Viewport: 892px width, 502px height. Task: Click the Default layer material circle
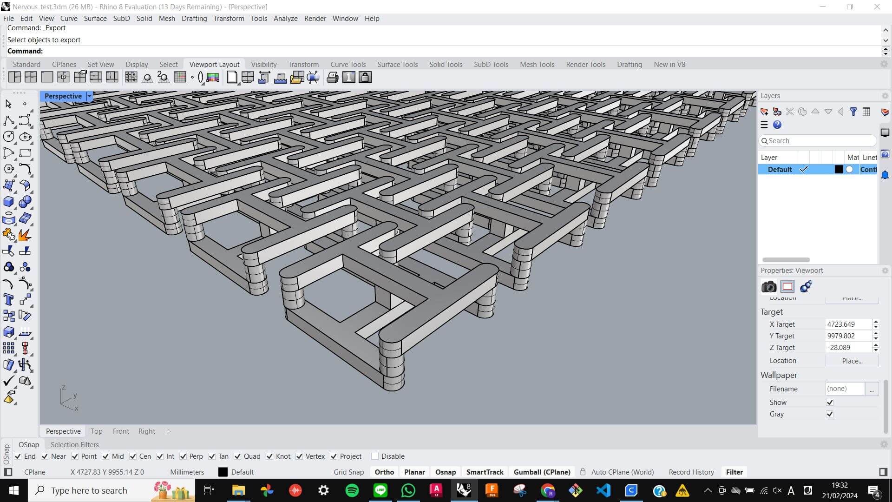coord(850,170)
